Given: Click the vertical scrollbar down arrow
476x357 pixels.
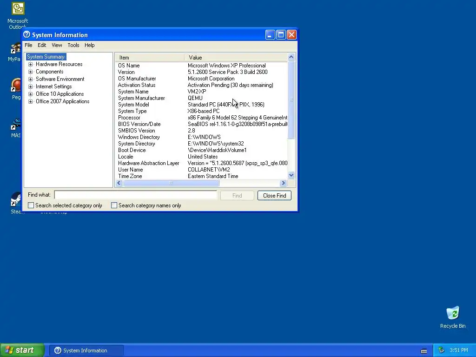Looking at the screenshot, I should pyautogui.click(x=291, y=175).
